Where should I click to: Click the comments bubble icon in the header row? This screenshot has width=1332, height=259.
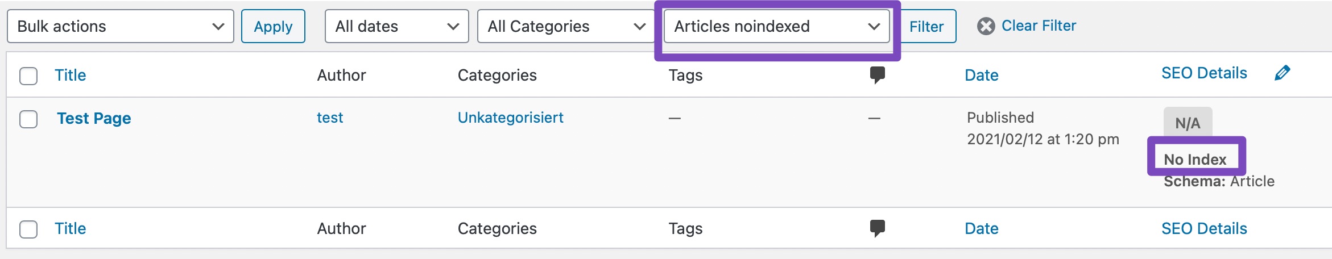878,75
